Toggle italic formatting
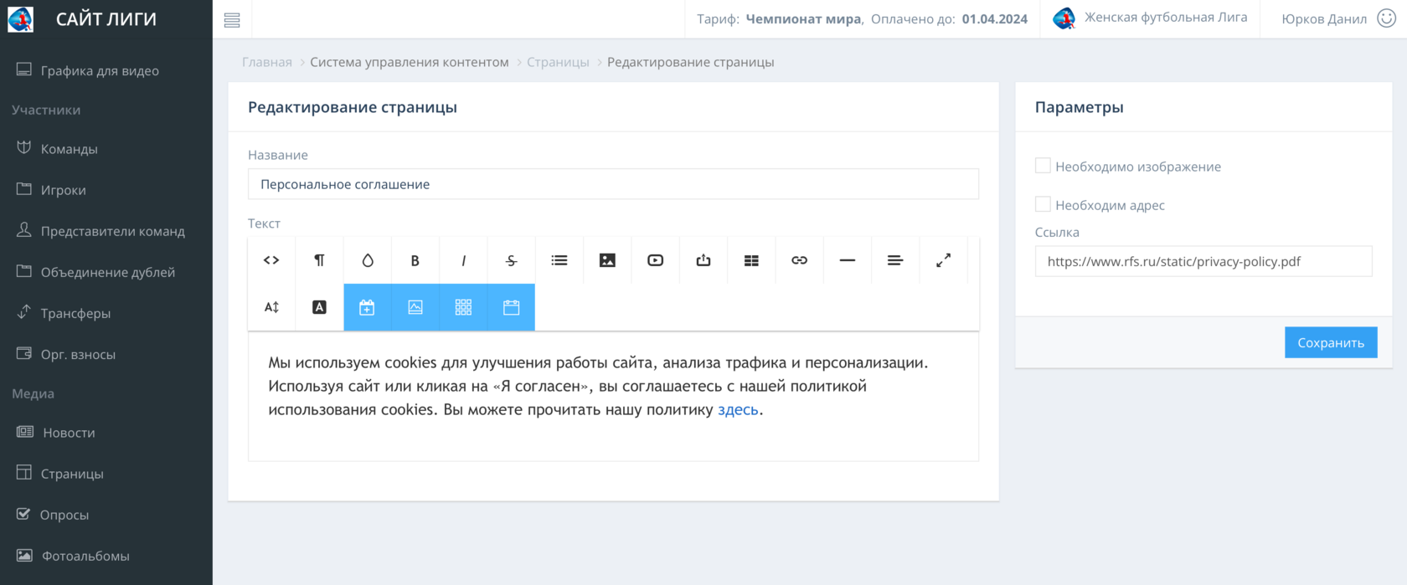The width and height of the screenshot is (1407, 585). (x=463, y=260)
